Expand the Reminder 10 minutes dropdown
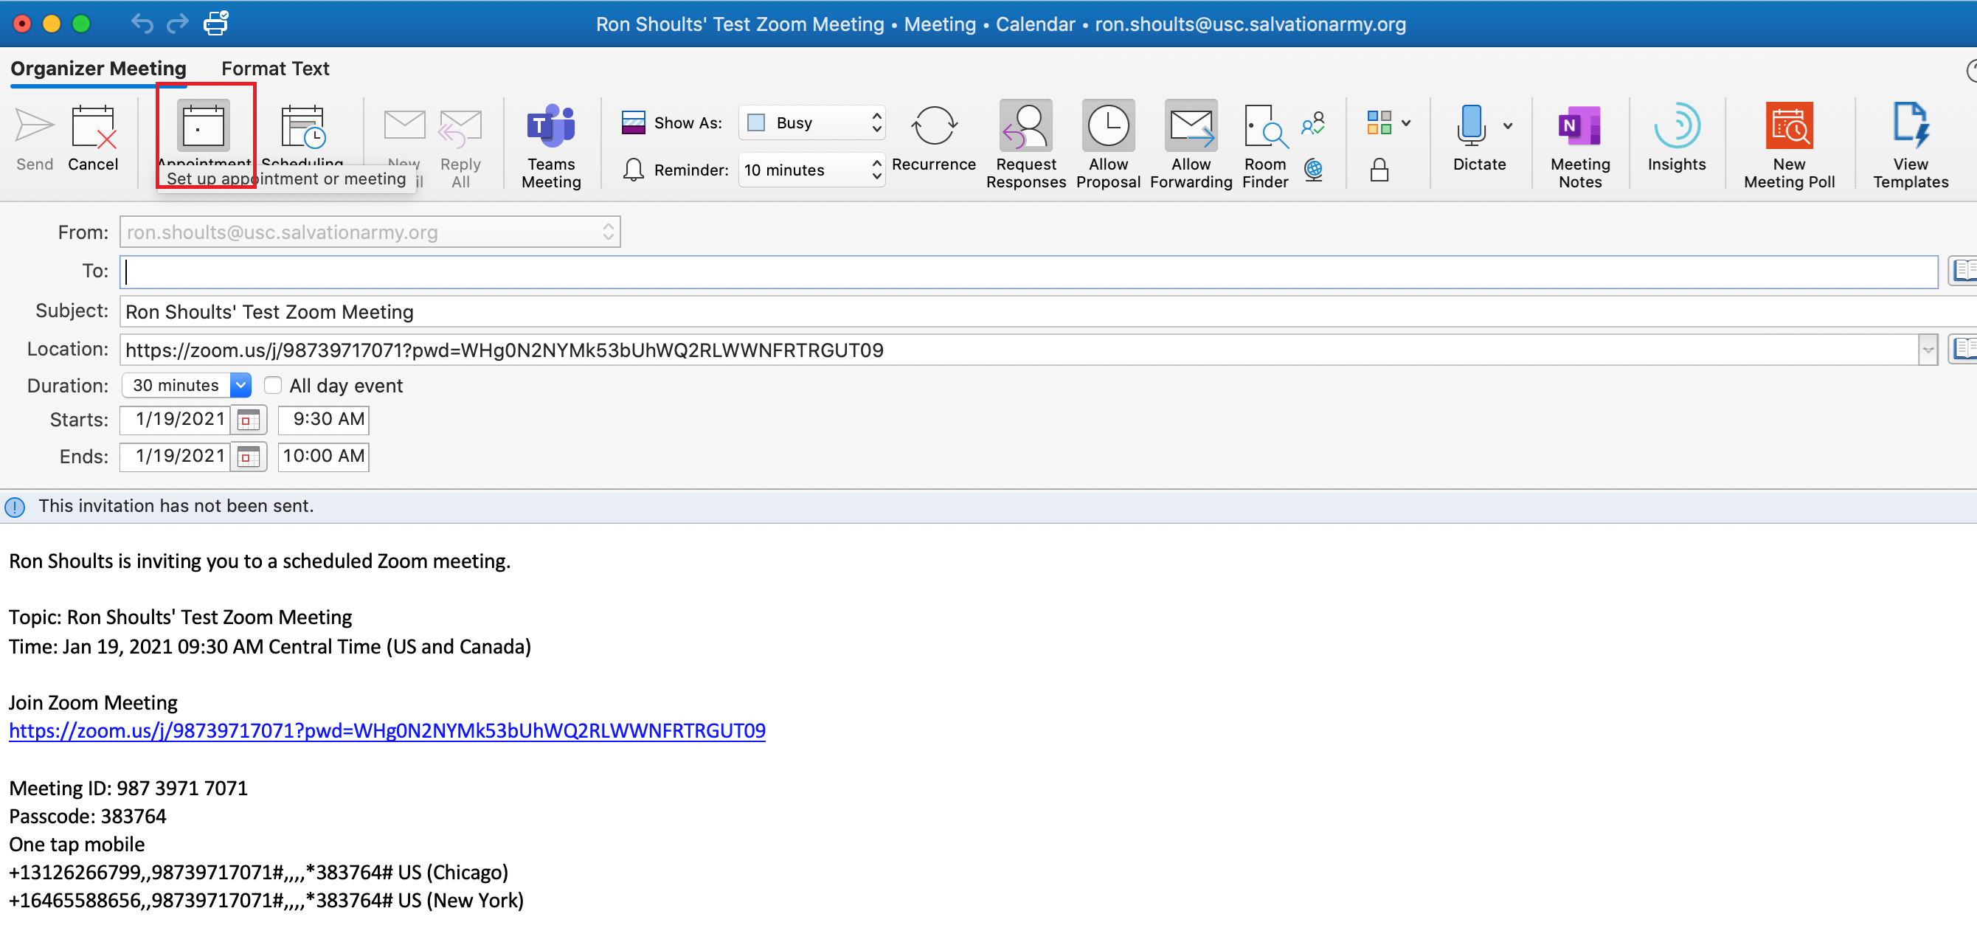Image resolution: width=1977 pixels, height=928 pixels. [811, 170]
